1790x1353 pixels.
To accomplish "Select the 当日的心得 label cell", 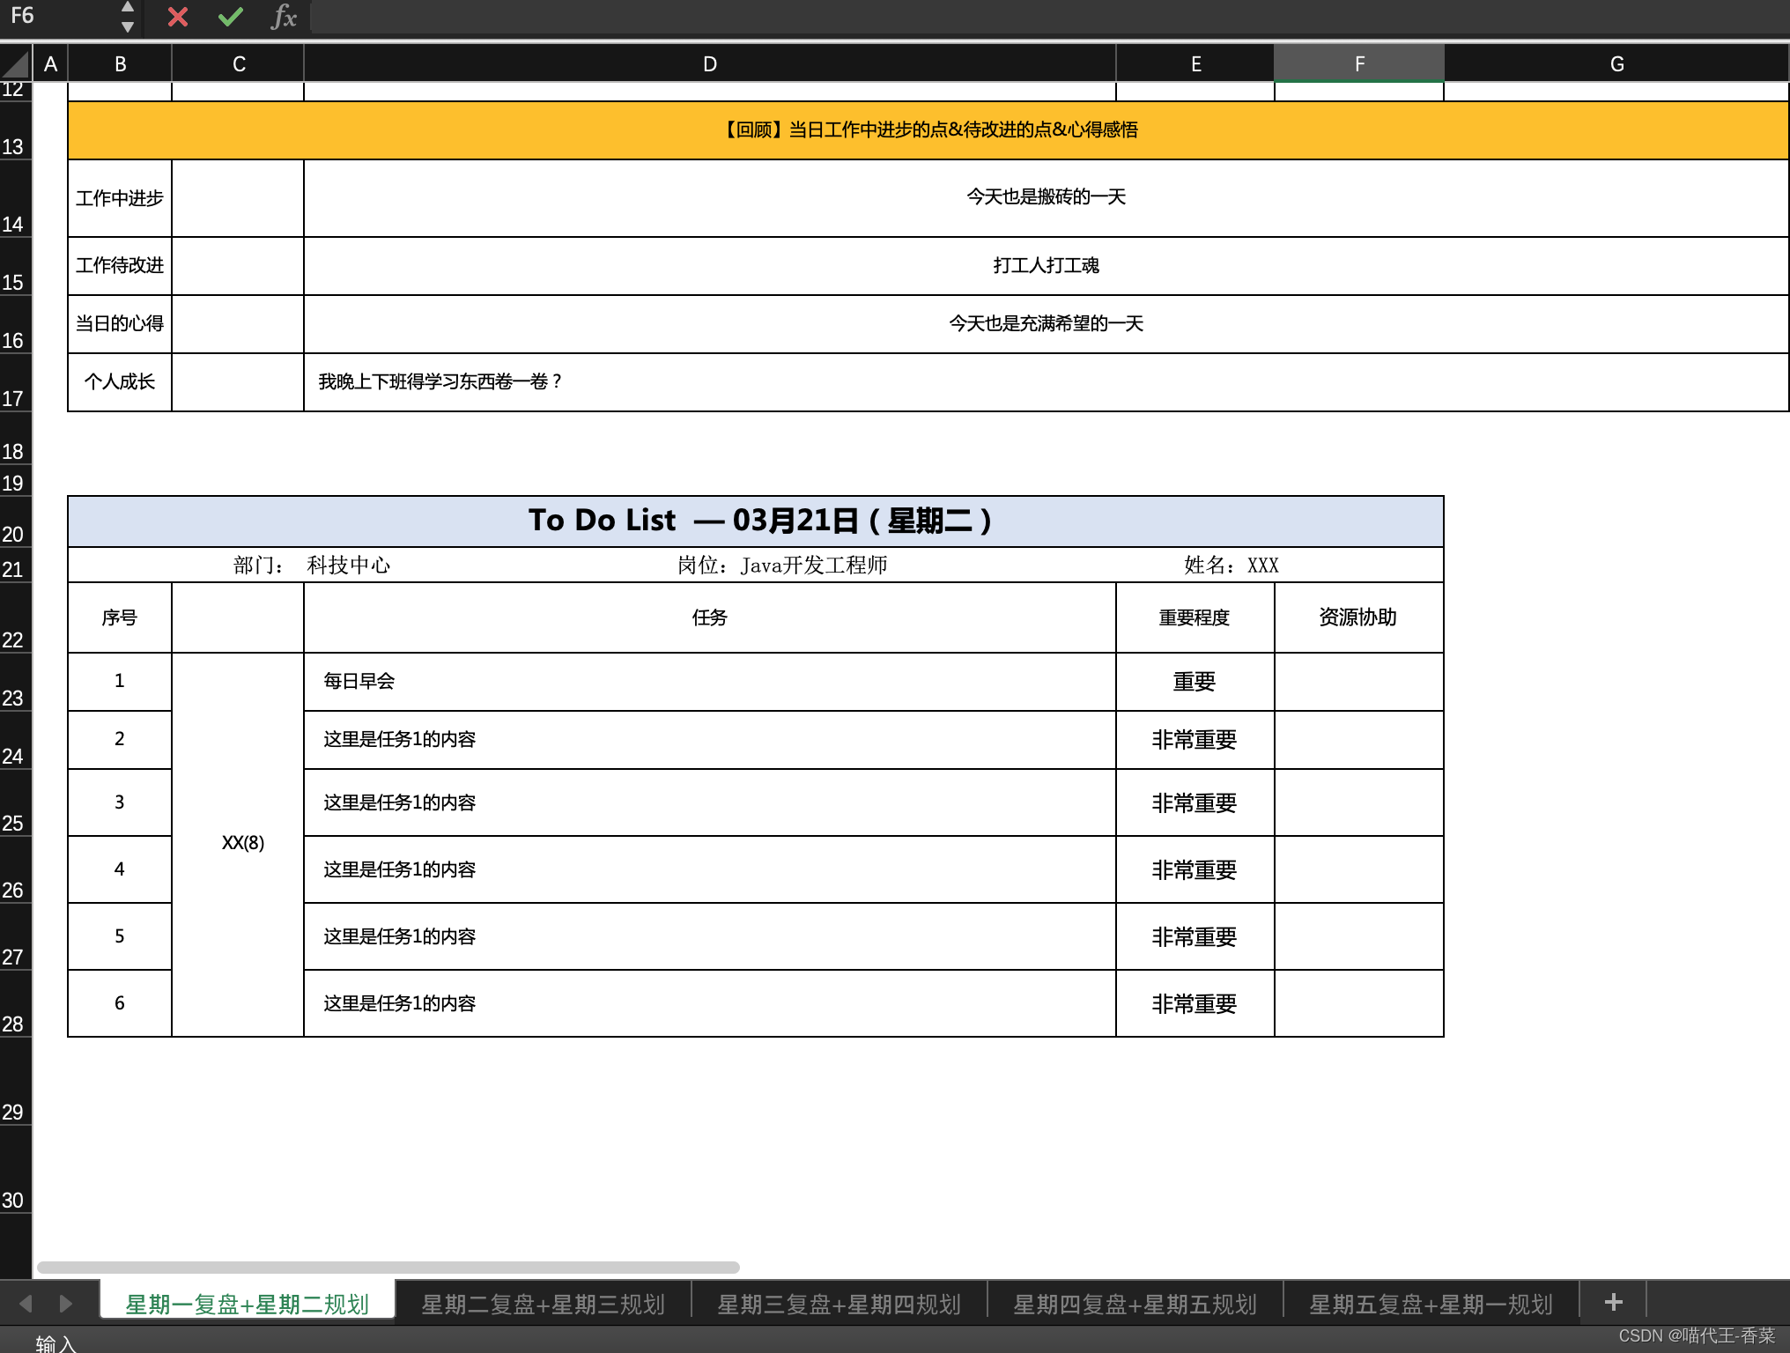I will [x=120, y=323].
